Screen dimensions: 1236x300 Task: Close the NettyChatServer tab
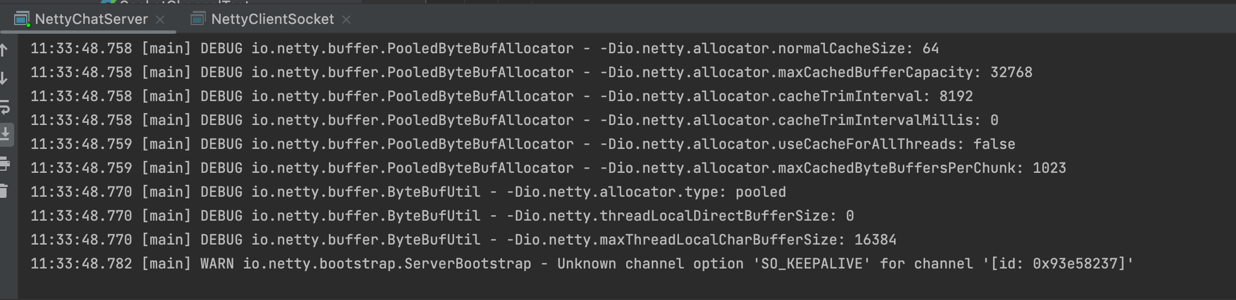pyautogui.click(x=160, y=20)
